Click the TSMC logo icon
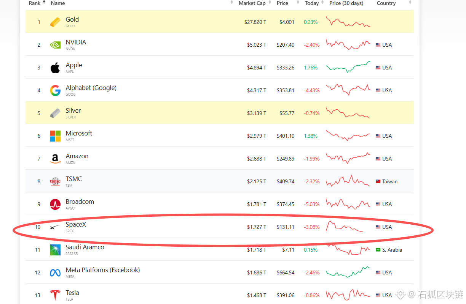 pyautogui.click(x=55, y=181)
